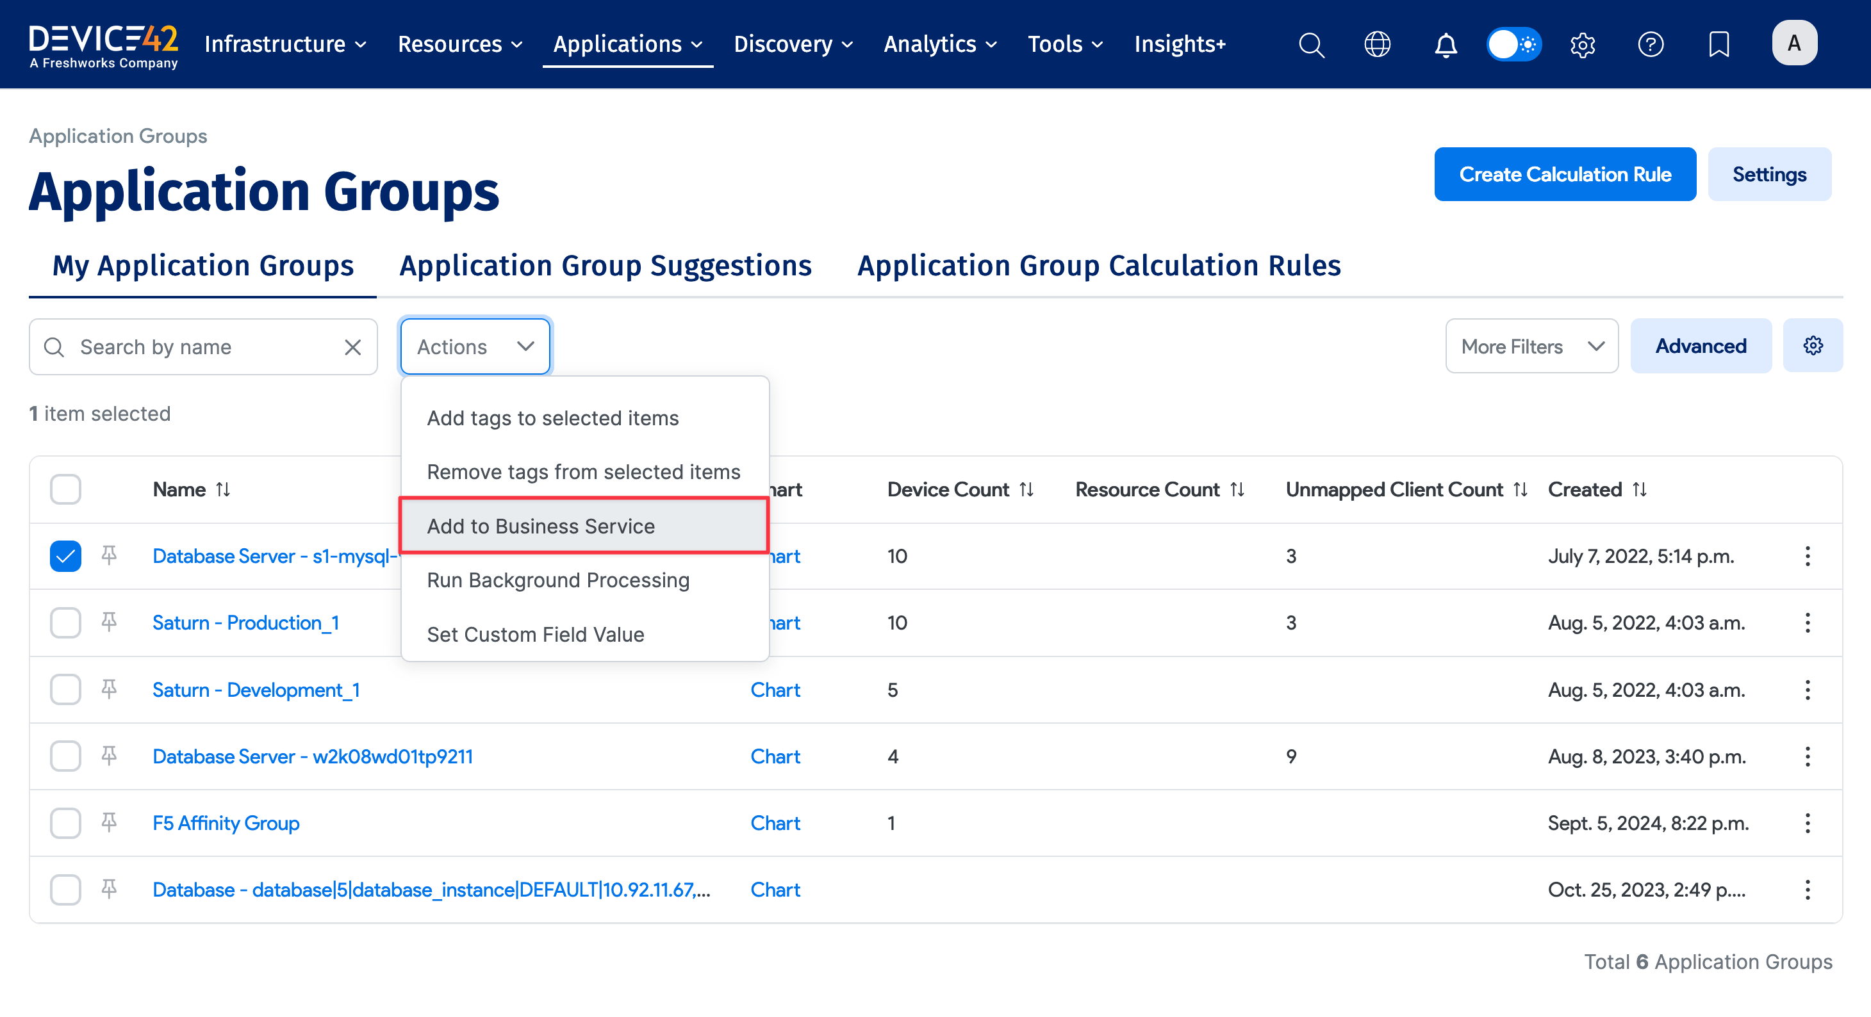This screenshot has height=1017, width=1871.
Task: Collapse the Actions dropdown
Action: 474,346
